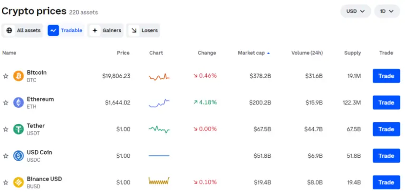The width and height of the screenshot is (405, 193).
Task: Click Binance USD's red down-change arrow
Action: 195,183
